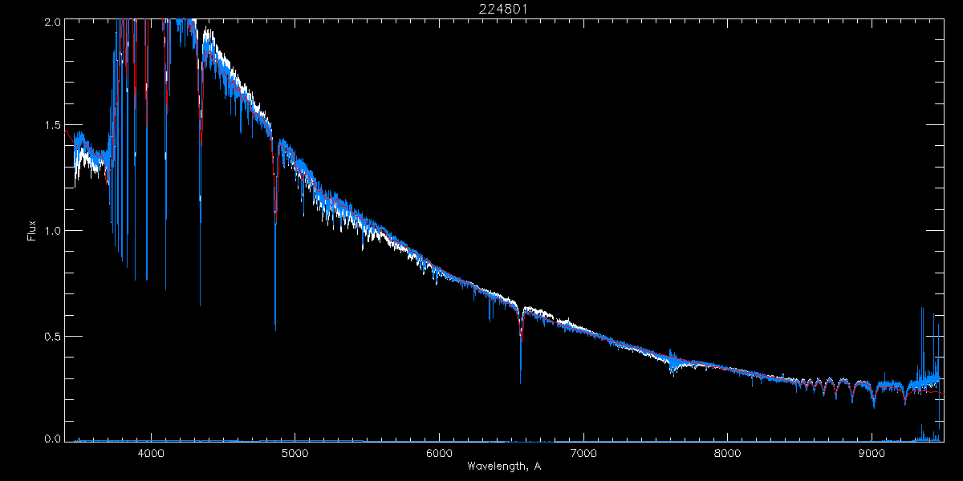Click the 8000 wavelength tick label
The height and width of the screenshot is (481, 963).
728,454
